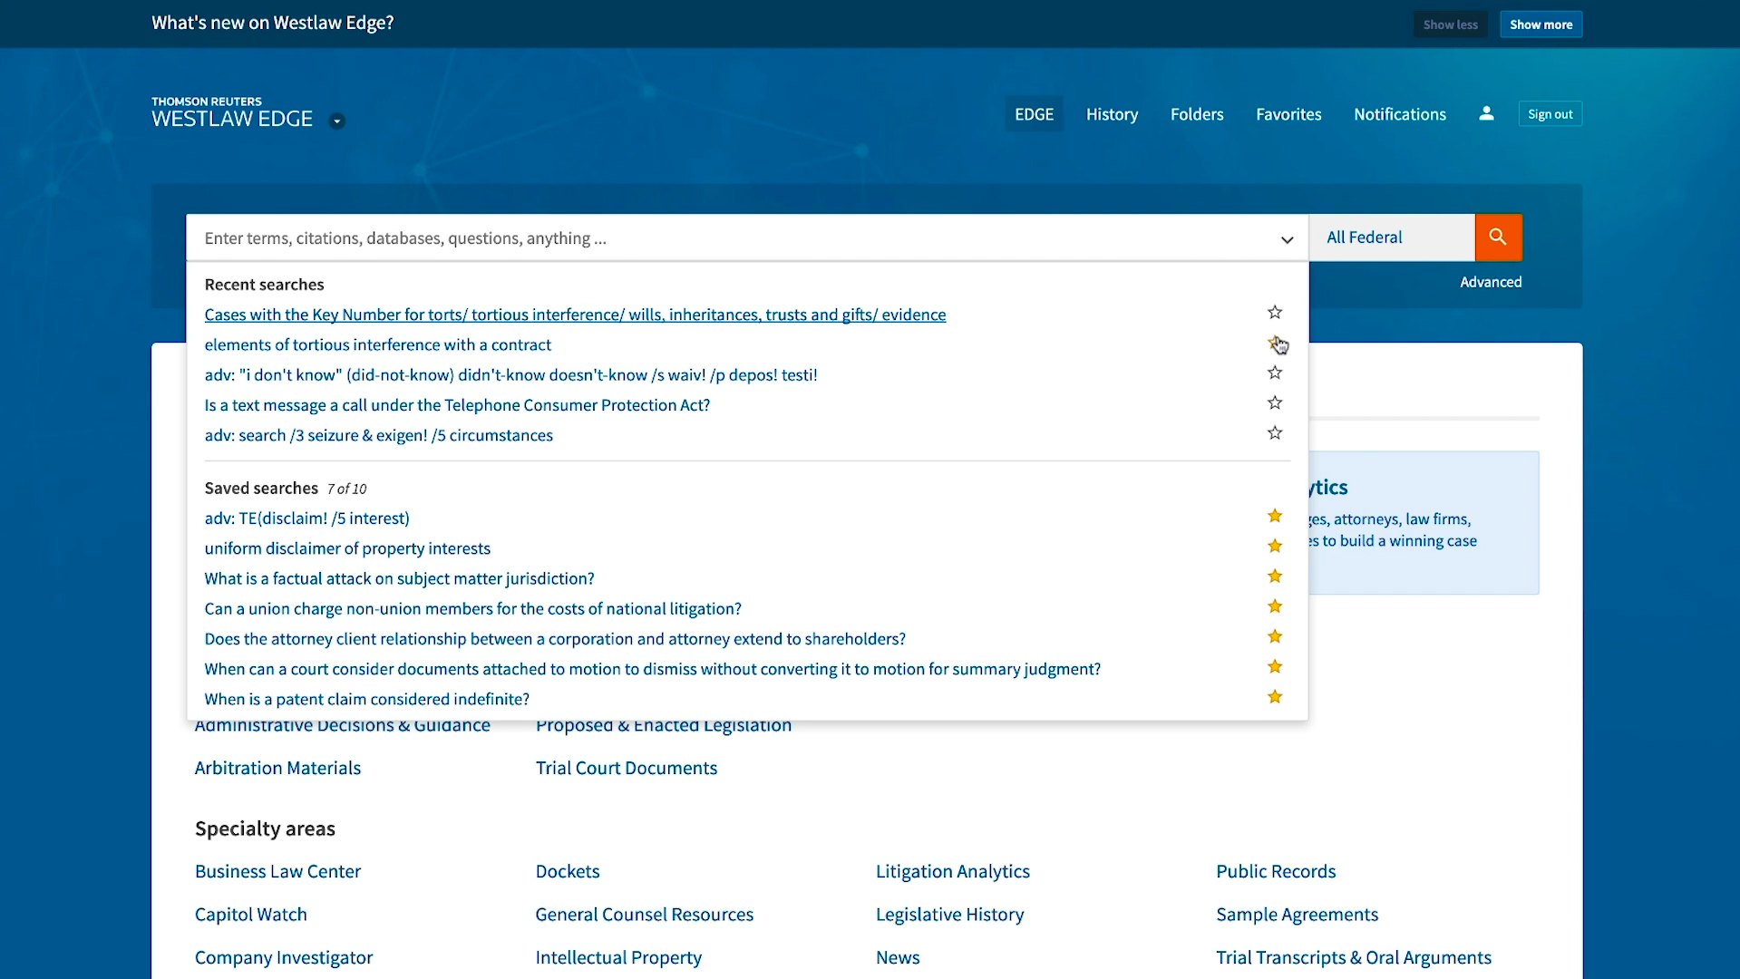Star the 'search /3 seizure' recent search
1740x979 pixels.
(1275, 433)
